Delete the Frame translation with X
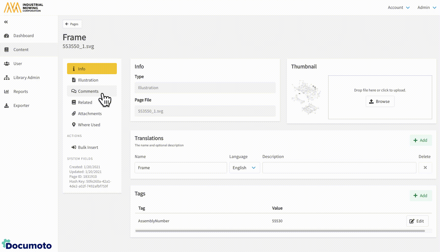Image resolution: width=440 pixels, height=252 pixels. coord(425,168)
